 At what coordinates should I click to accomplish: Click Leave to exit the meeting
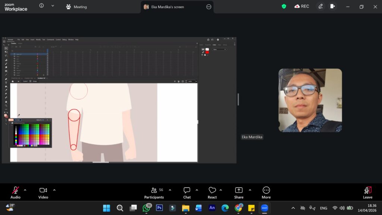[367, 193]
